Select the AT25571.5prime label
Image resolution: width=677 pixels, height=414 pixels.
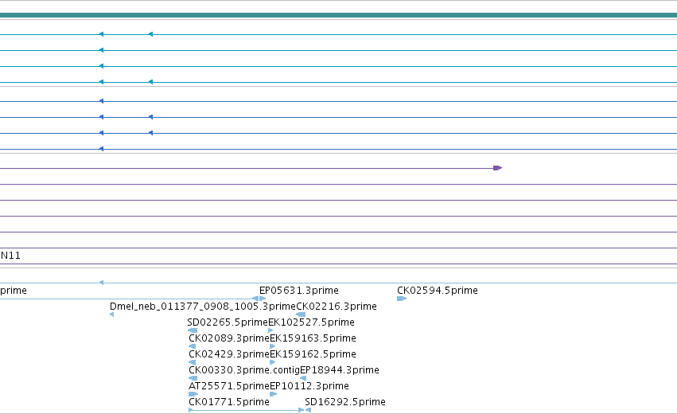coord(229,386)
